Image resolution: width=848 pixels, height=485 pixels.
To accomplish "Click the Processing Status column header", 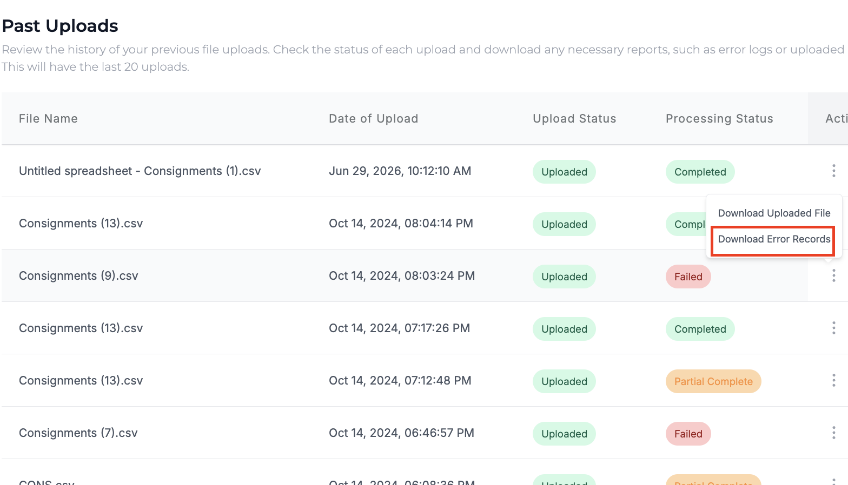I will tap(719, 119).
